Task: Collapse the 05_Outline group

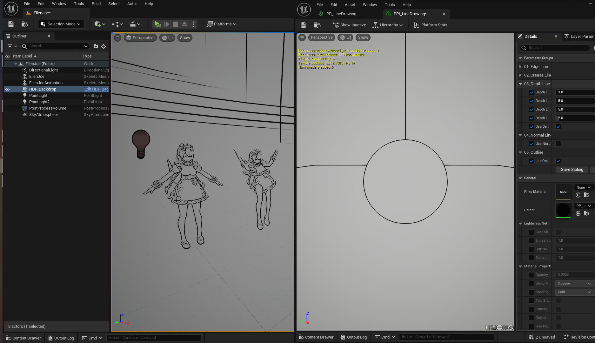Action: [x=520, y=152]
